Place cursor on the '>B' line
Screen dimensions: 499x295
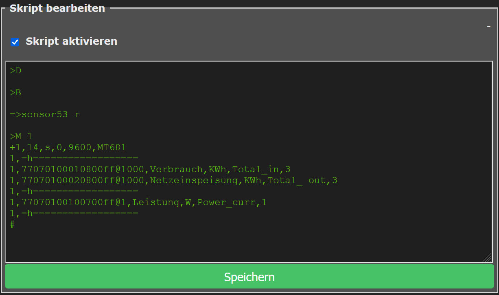[15, 93]
